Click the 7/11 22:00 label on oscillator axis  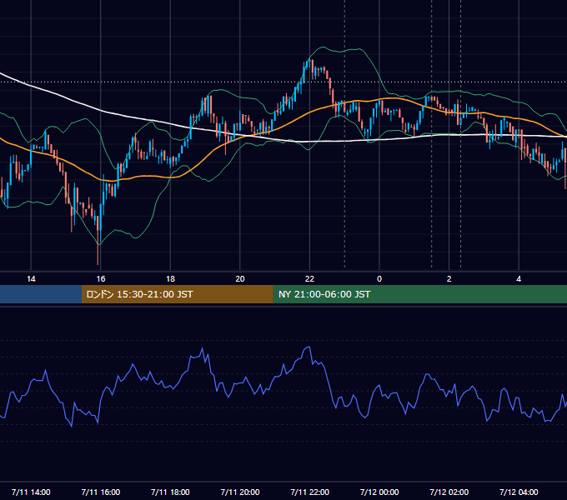pyautogui.click(x=310, y=492)
